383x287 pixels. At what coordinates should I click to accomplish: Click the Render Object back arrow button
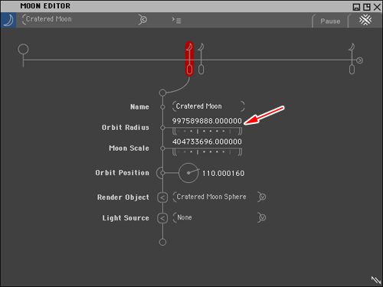[x=162, y=197]
